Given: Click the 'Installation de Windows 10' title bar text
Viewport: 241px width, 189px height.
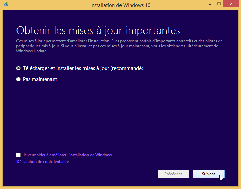Looking at the screenshot, I should point(120,5).
